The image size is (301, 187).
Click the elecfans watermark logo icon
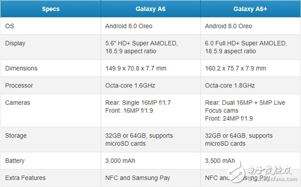(x=236, y=171)
